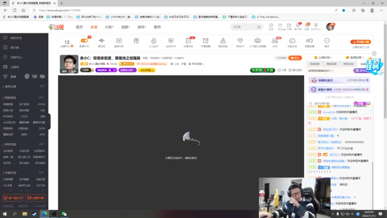The height and width of the screenshot is (218, 387).
Task: Switch to the 日活跃度 tab
Action: (x=314, y=64)
